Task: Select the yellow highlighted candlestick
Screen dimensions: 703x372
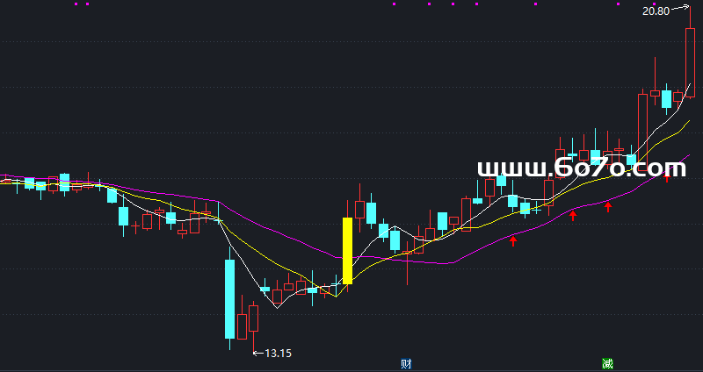Action: (347, 250)
